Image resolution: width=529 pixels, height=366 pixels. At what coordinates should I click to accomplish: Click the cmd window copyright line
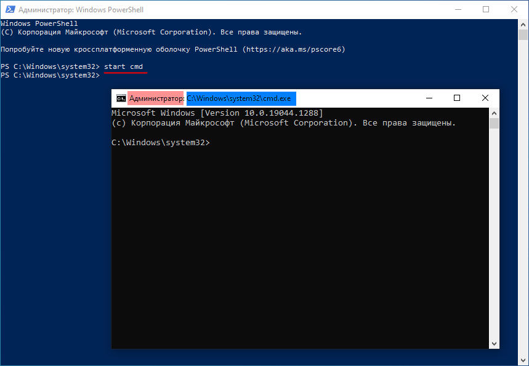(x=284, y=123)
